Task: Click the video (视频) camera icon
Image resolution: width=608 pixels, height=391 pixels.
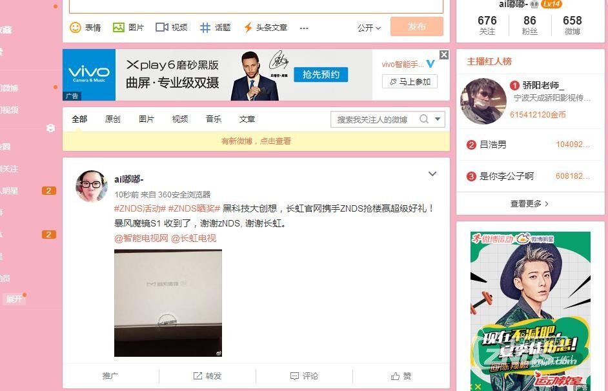Action: point(162,27)
